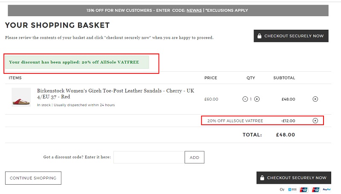
Task: Remove the 20% OFF ALLSOLE VATFREE discount
Action: point(315,121)
